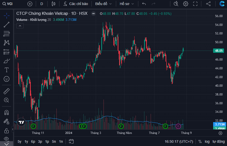Viewport: 227px width, 146px height.
Task: Open Các chỉ báo indicators menu
Action: point(76,4)
